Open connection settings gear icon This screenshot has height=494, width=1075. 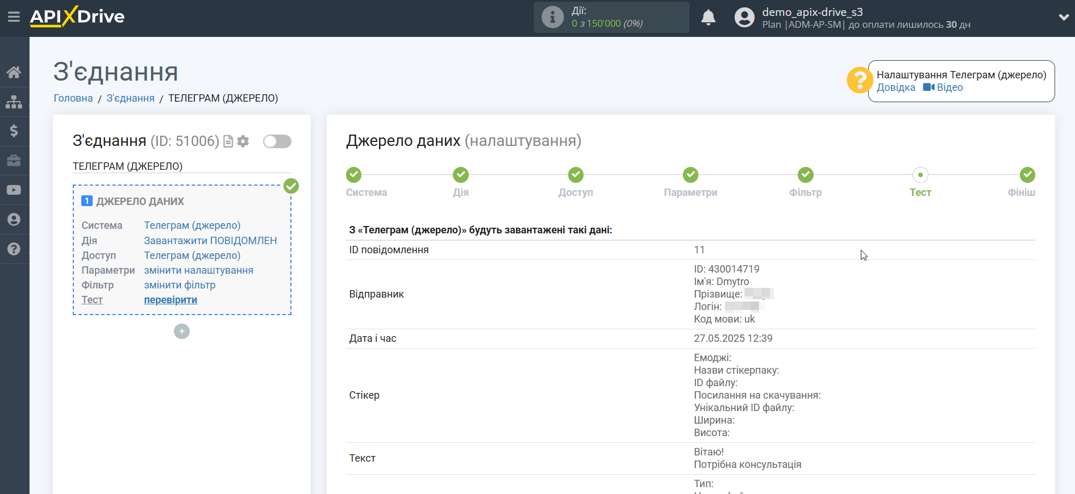pos(243,141)
